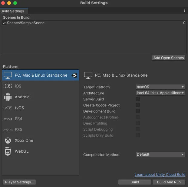Click the Platform section heading
This screenshot has width=188, height=187.
11,67
